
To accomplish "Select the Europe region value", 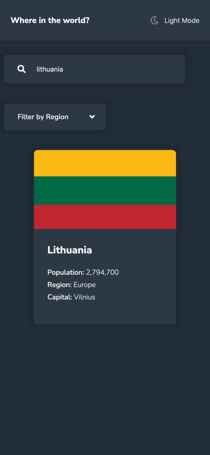I will [x=85, y=285].
